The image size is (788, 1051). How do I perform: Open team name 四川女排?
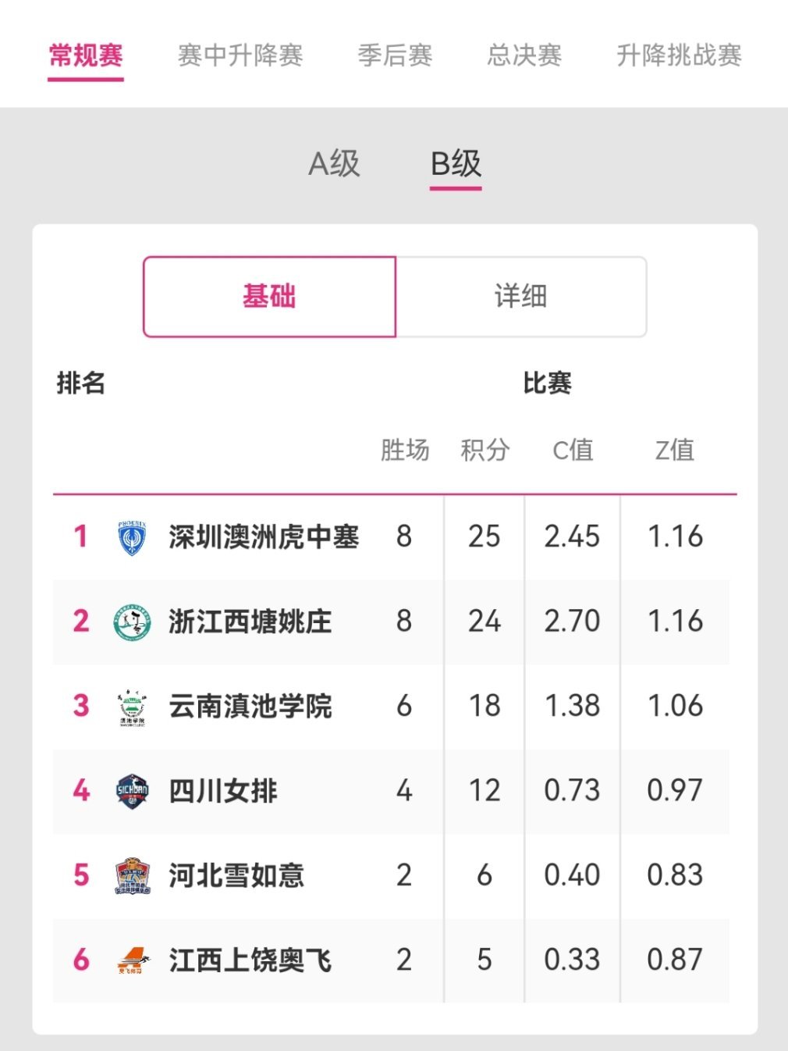point(223,791)
